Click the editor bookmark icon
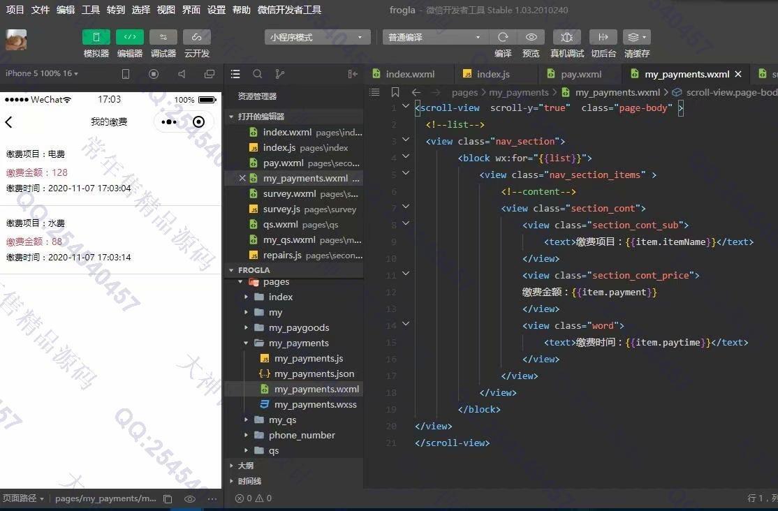Image resolution: width=778 pixels, height=511 pixels. [395, 92]
